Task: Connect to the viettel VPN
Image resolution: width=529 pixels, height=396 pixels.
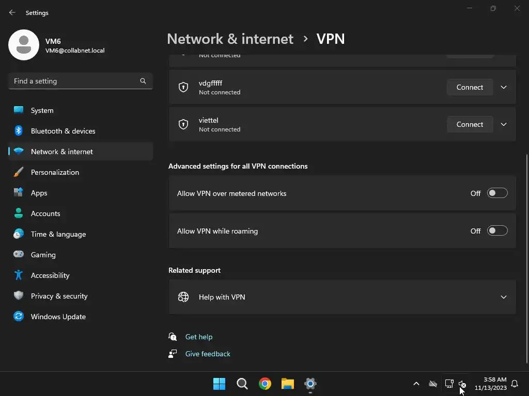Action: 470,124
